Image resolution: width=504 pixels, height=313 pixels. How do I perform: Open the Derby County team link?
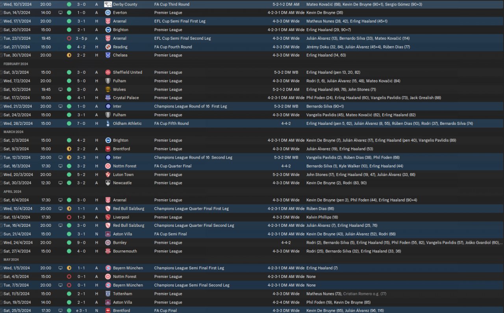(x=125, y=4)
